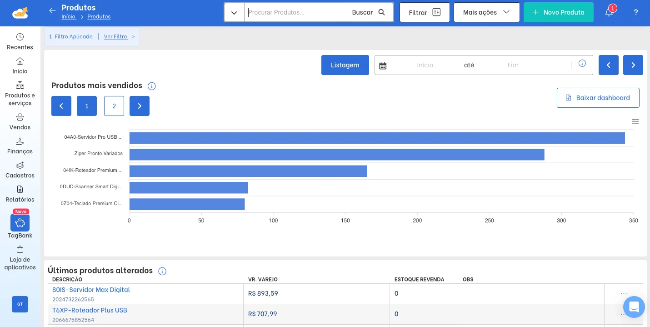Viewport: 650px width, 327px height.
Task: Open Relatórios in the sidebar menu
Action: click(x=20, y=194)
